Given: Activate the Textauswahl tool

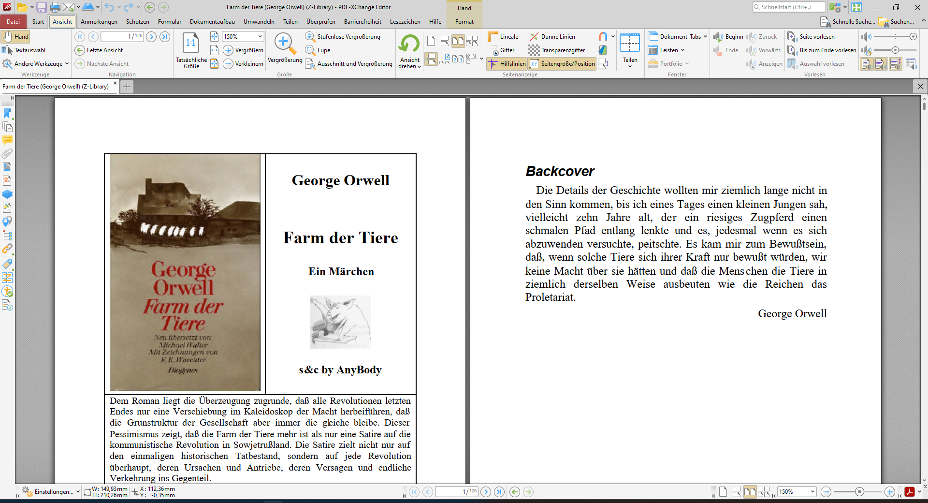Looking at the screenshot, I should [24, 50].
